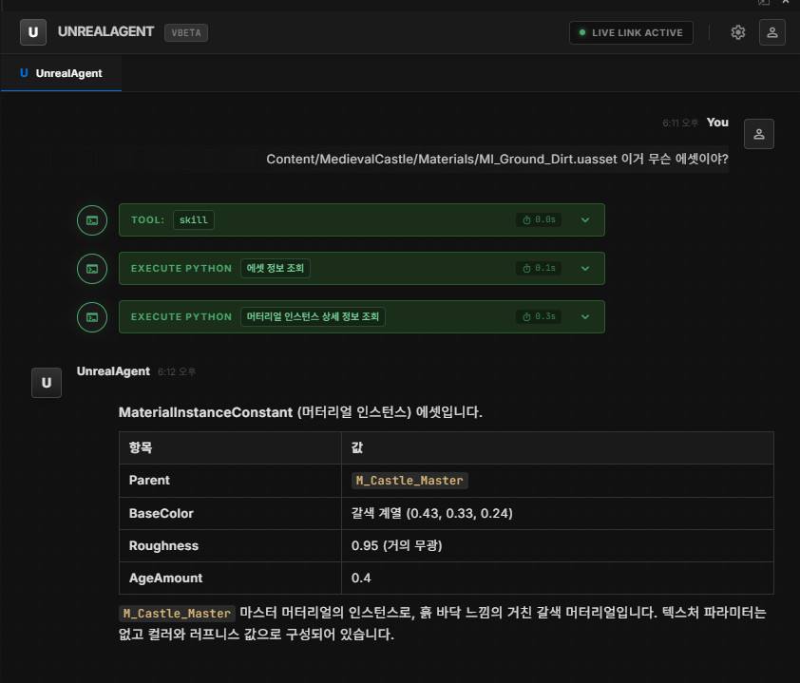Open the settings gear in the top bar

[738, 31]
